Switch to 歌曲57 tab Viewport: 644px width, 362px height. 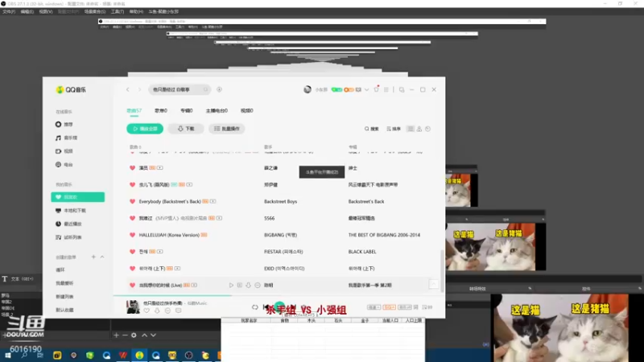(x=134, y=111)
